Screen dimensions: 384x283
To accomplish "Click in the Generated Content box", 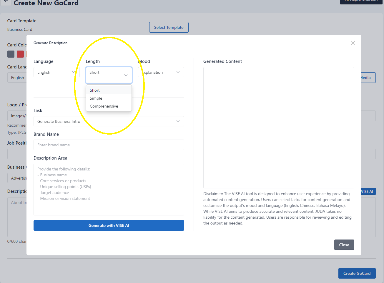I will tap(278, 128).
